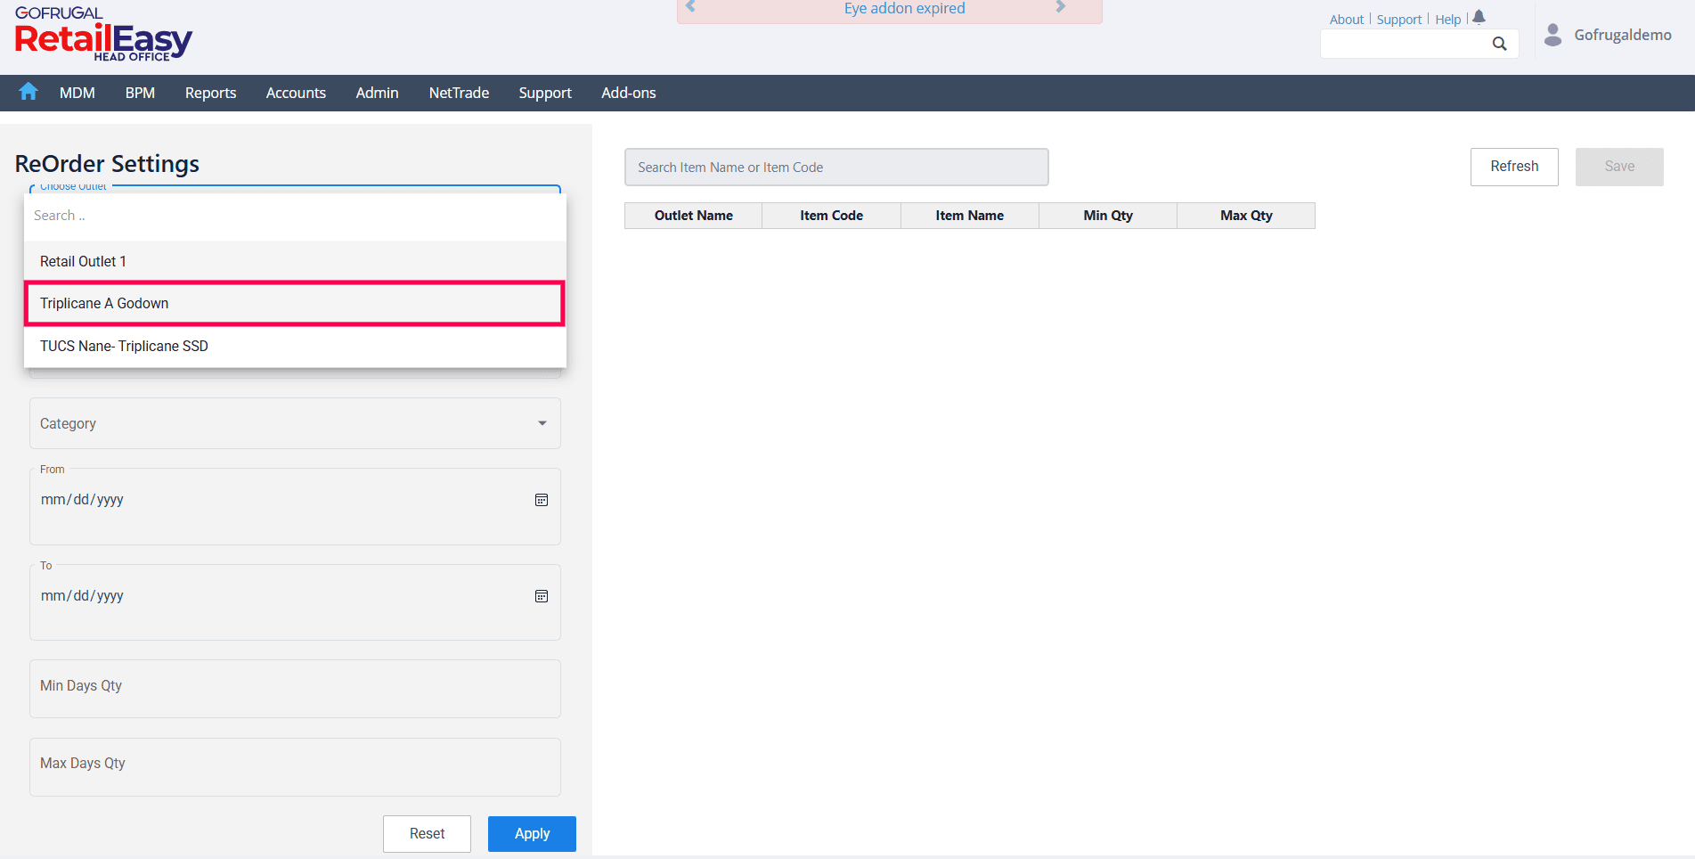Open the To date calendar picker
Screen dimensions: 1695x859
pos(542,596)
